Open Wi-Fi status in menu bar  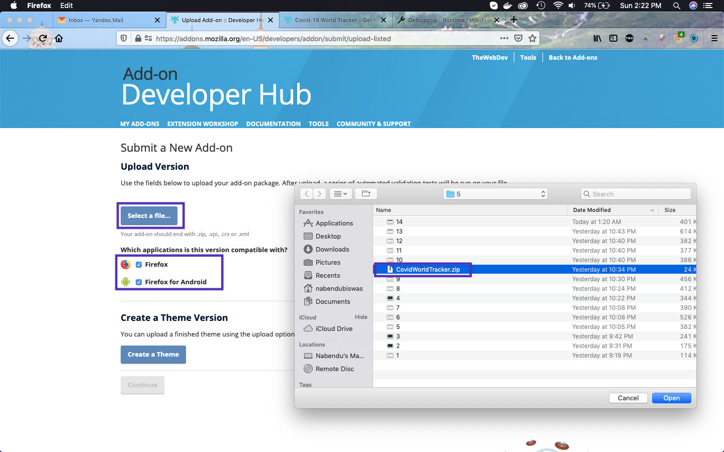point(558,6)
